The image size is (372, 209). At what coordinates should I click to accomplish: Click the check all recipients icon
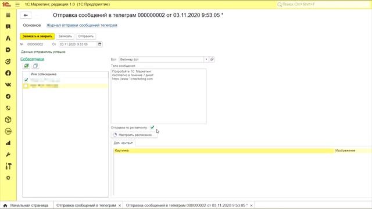26,66
